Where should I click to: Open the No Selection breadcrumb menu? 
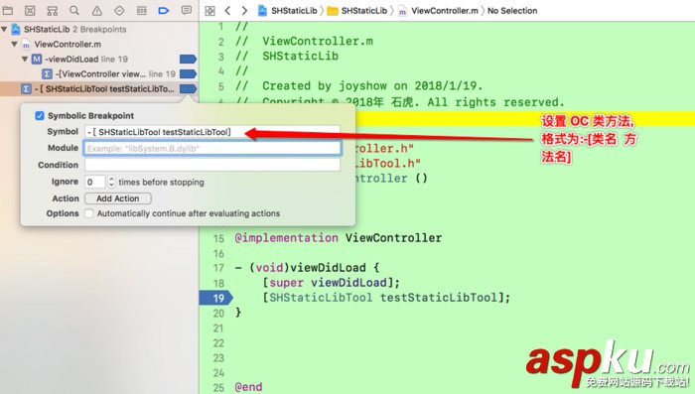click(x=512, y=11)
